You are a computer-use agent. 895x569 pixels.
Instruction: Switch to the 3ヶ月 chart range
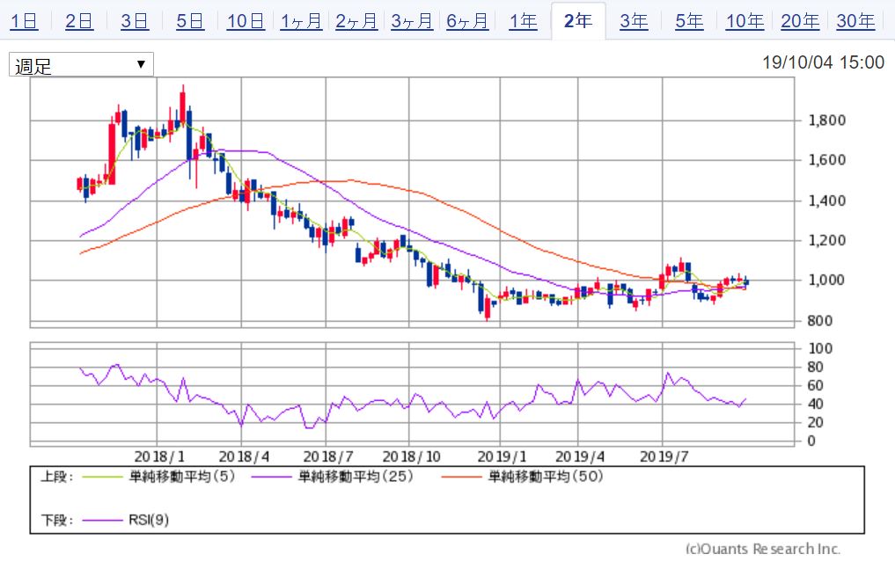[412, 21]
